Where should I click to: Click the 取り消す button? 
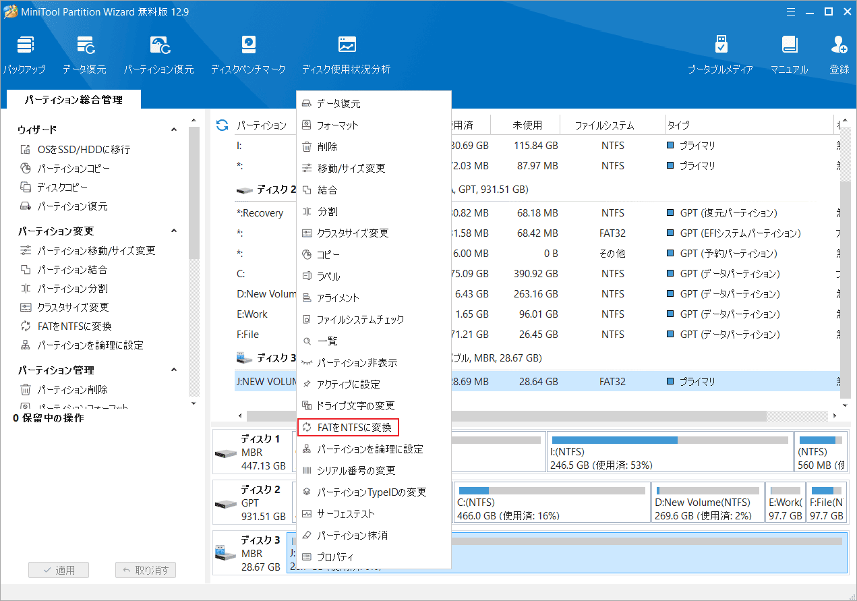pyautogui.click(x=146, y=570)
